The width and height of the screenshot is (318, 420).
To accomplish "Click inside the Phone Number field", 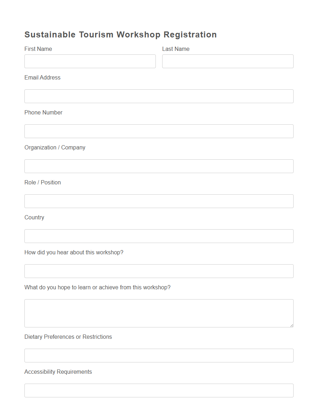I will 159,131.
